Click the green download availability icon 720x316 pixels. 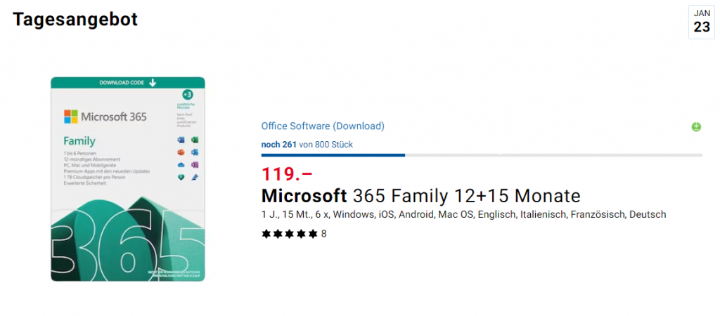coord(696,127)
